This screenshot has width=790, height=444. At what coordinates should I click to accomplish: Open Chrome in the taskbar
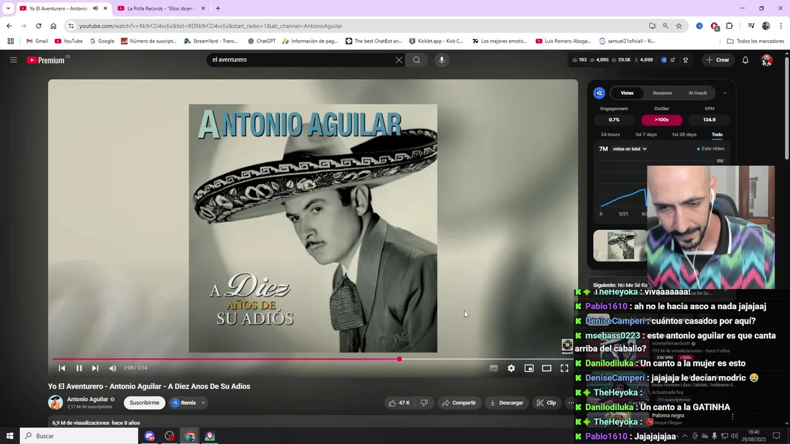[x=190, y=436]
